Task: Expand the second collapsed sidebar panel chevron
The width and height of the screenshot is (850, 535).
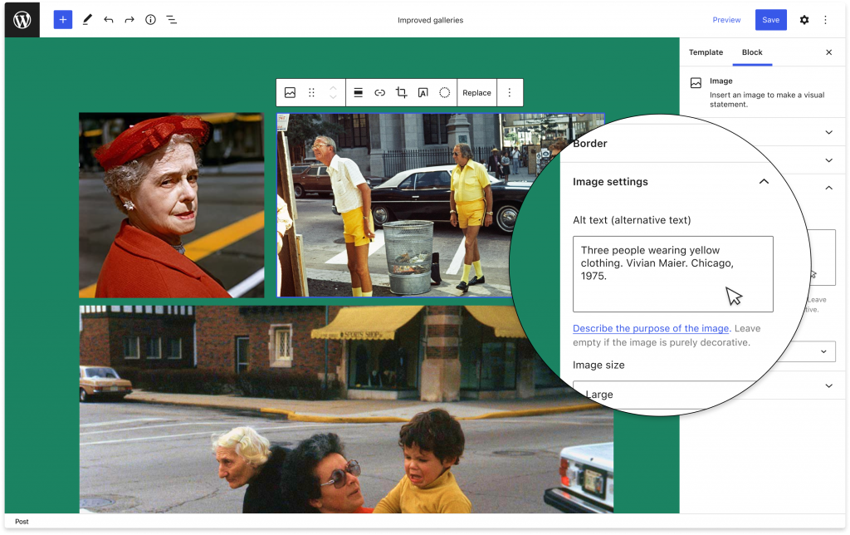Action: (x=828, y=160)
